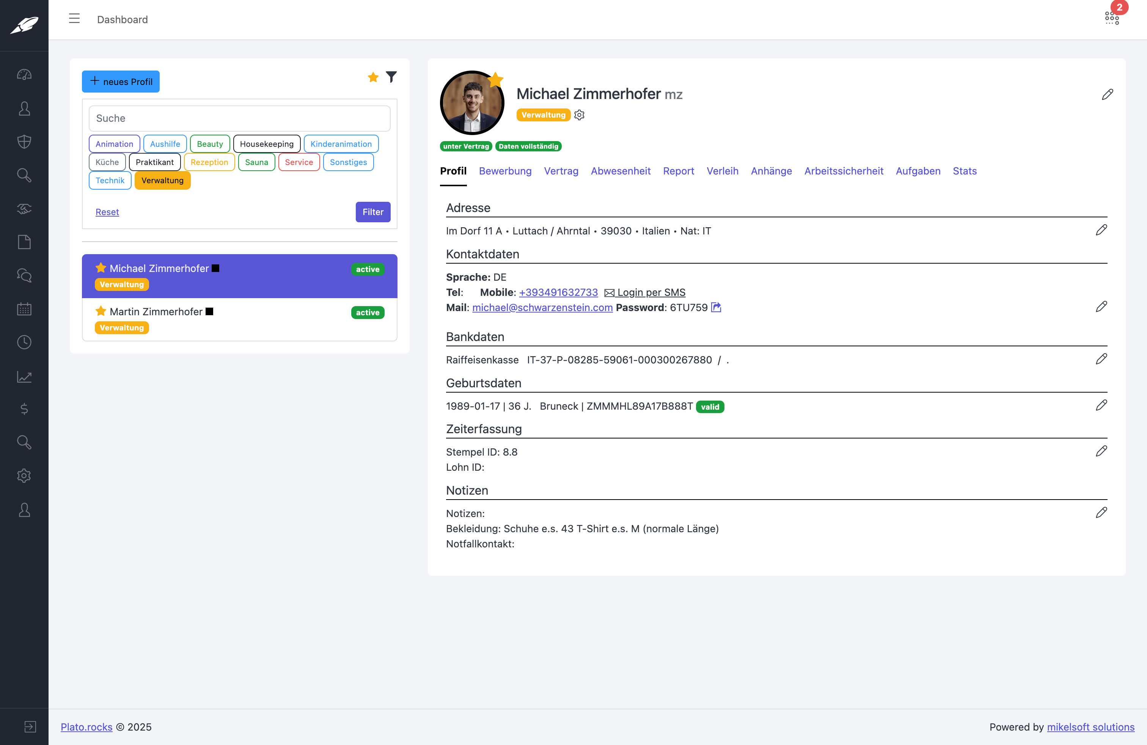The height and width of the screenshot is (745, 1147).
Task: Open the calendar icon in the sidebar
Action: [x=24, y=309]
